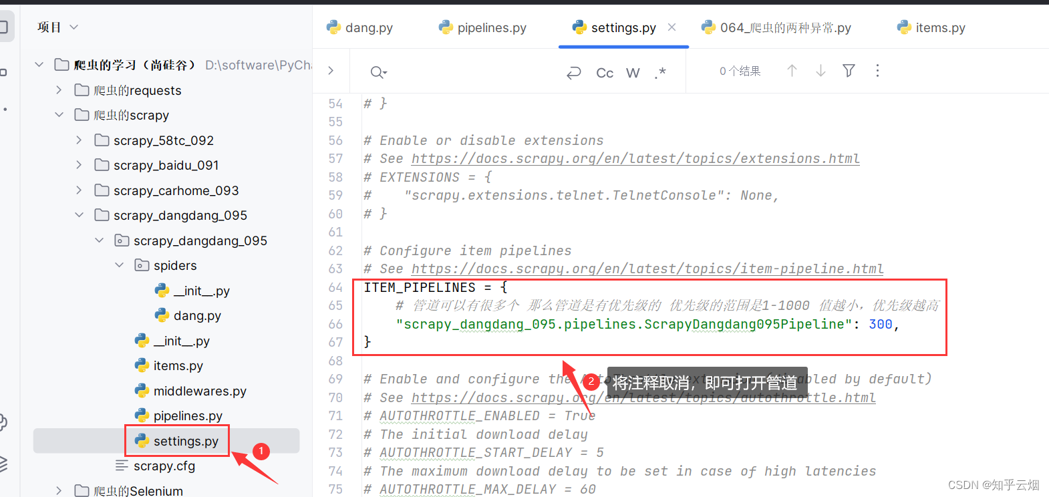Switch to items.py editor tab
Viewport: 1049px width, 497px height.
[x=931, y=27]
